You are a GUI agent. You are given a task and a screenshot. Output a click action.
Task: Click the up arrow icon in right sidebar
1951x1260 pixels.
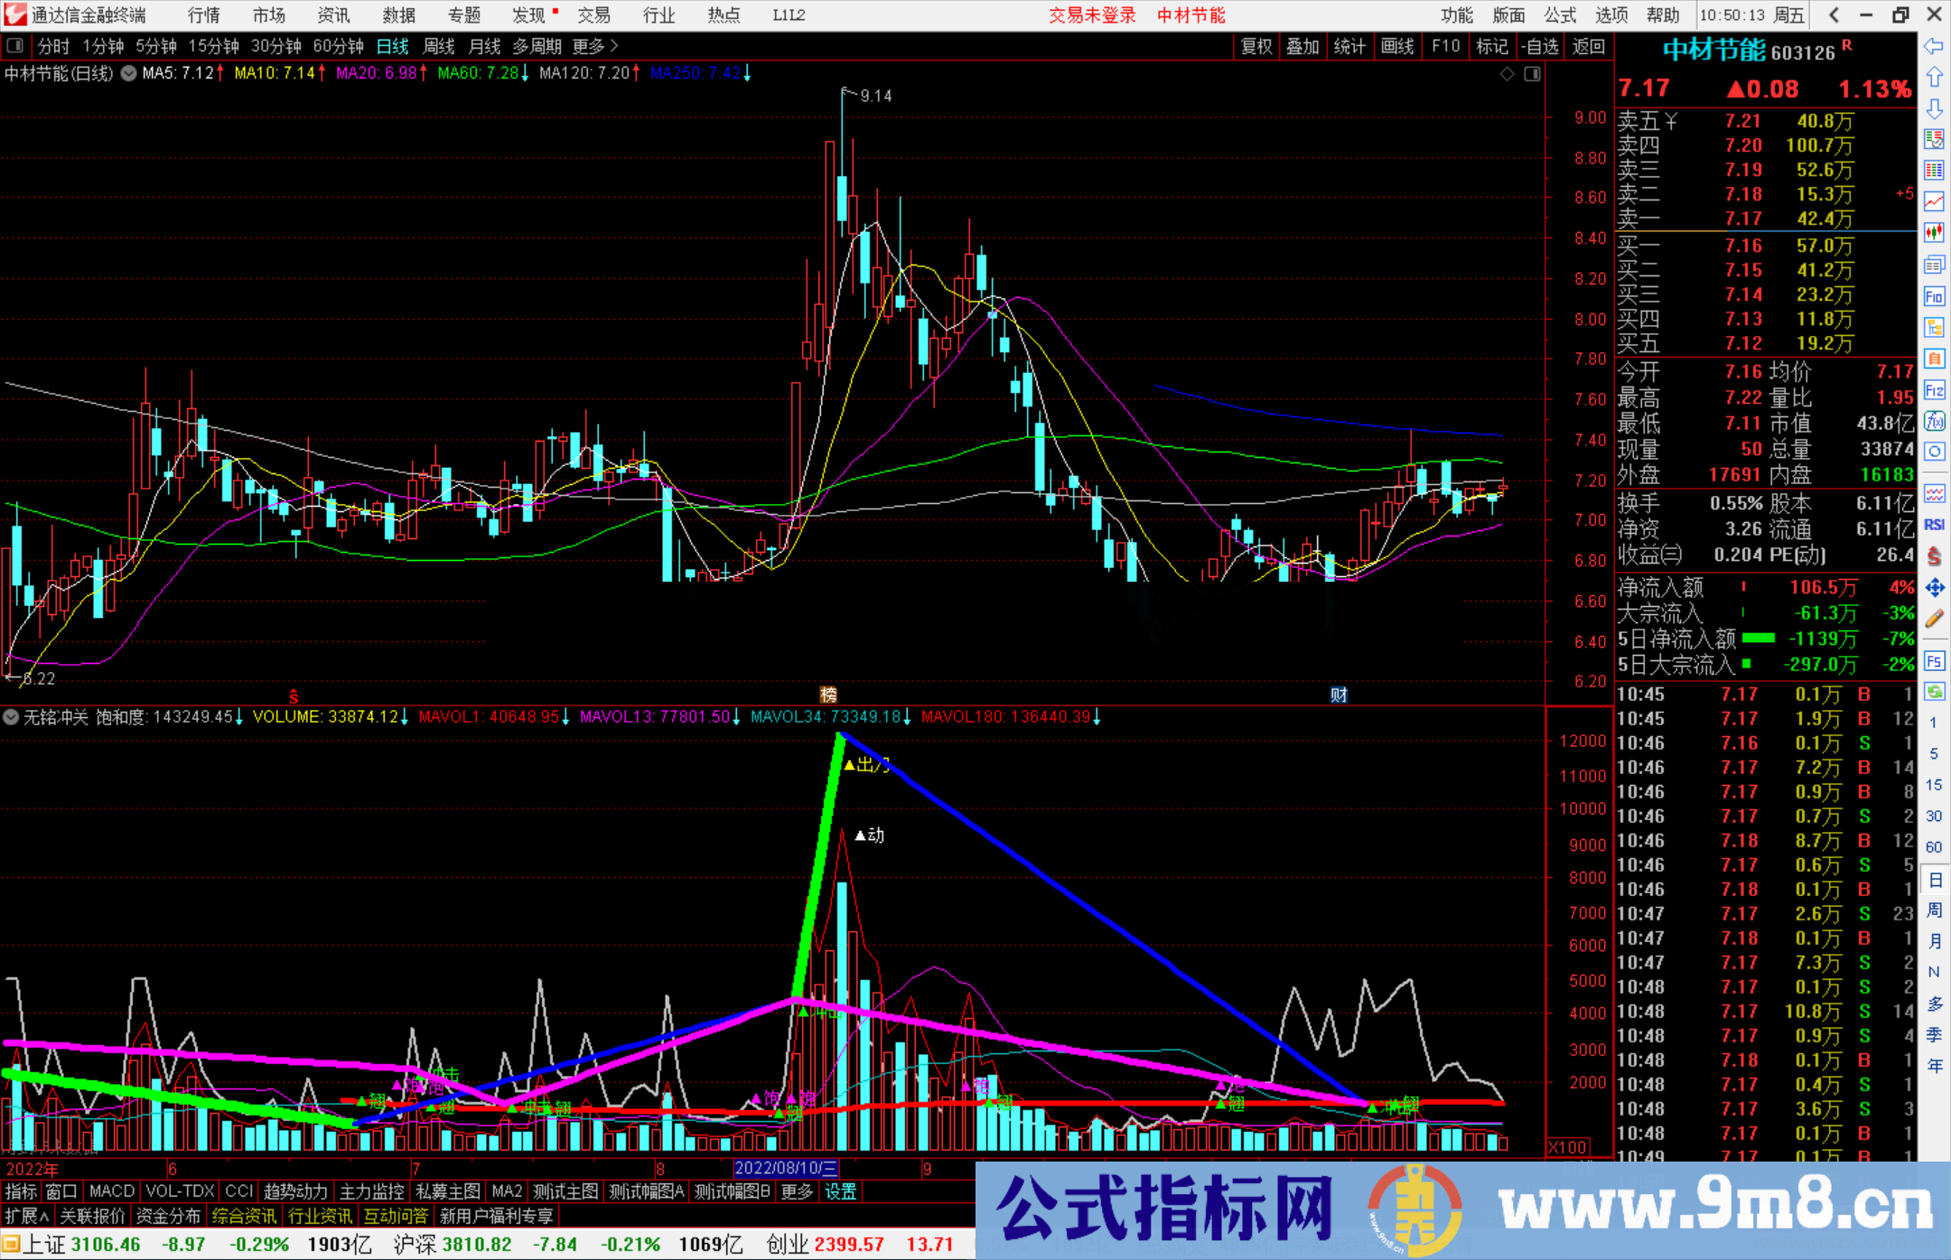tap(1934, 78)
